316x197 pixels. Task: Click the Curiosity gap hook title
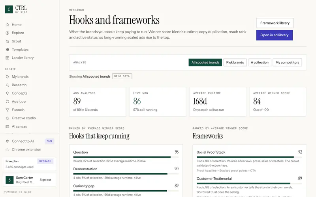(x=84, y=186)
